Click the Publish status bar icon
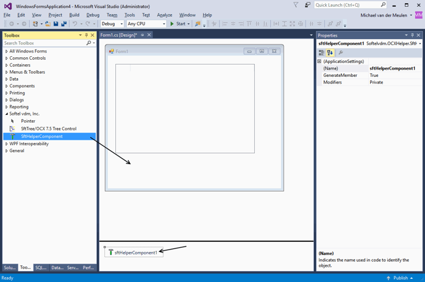425x282 pixels. pyautogui.click(x=388, y=278)
